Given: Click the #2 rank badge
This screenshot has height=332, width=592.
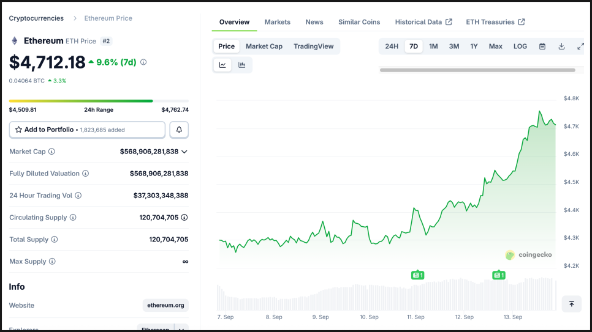Looking at the screenshot, I should [x=106, y=41].
